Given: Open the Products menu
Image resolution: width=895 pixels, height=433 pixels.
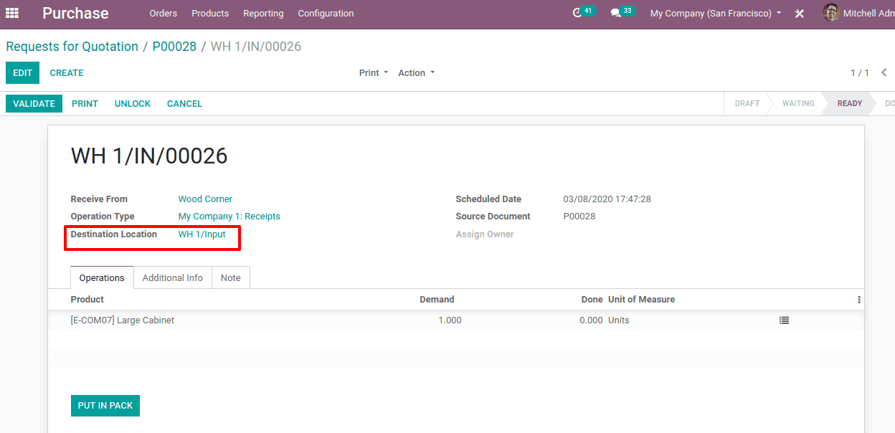Looking at the screenshot, I should (210, 14).
